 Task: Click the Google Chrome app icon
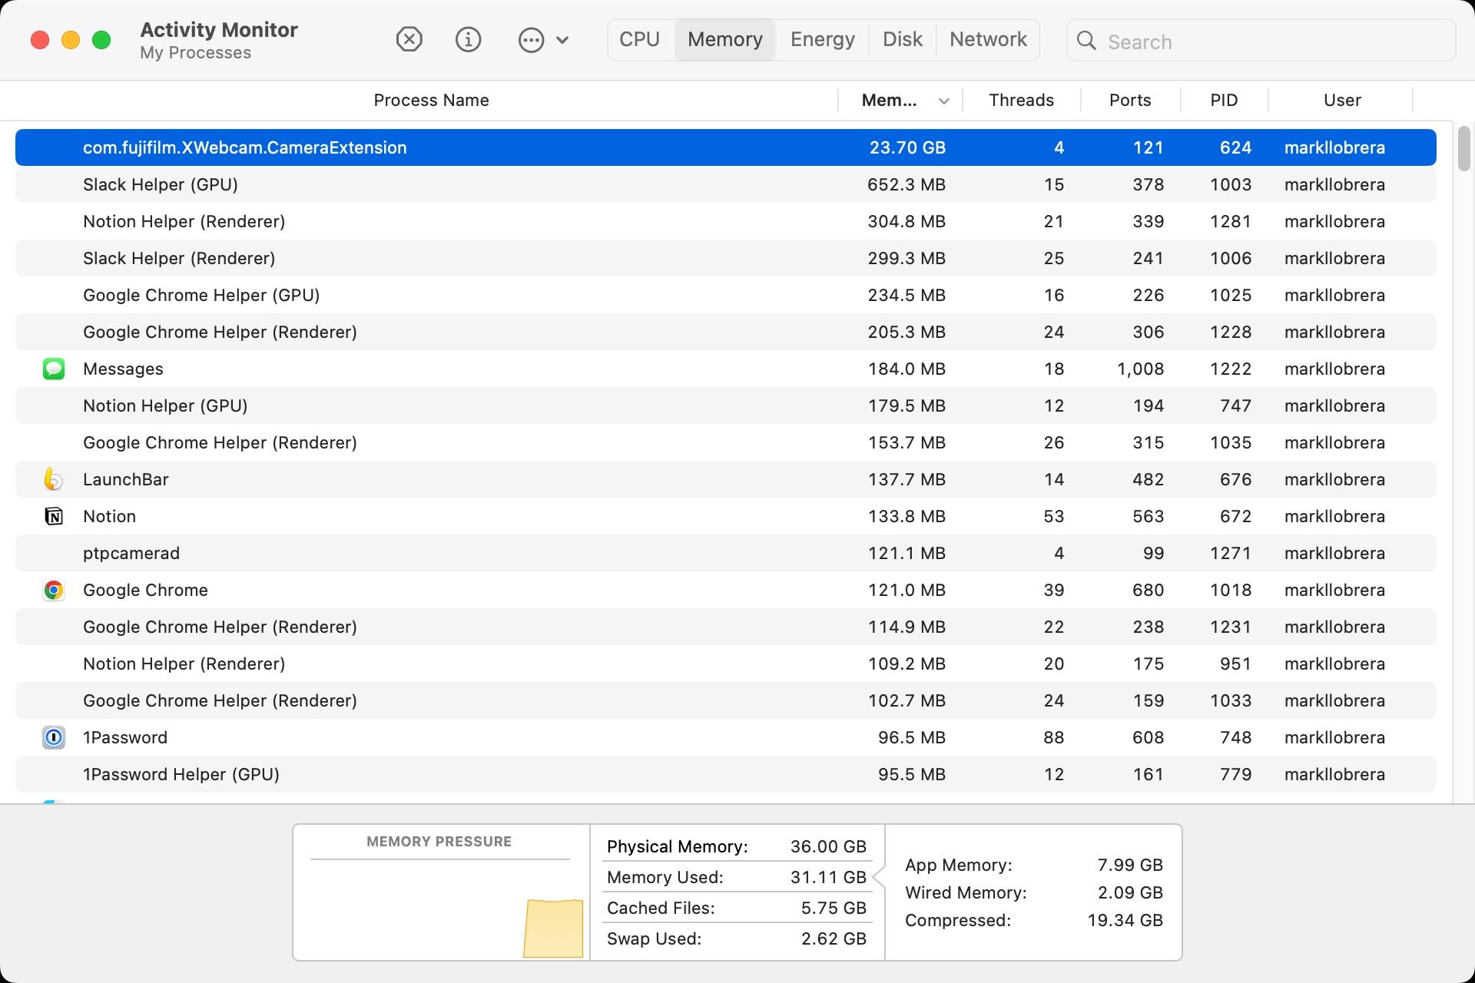point(53,590)
